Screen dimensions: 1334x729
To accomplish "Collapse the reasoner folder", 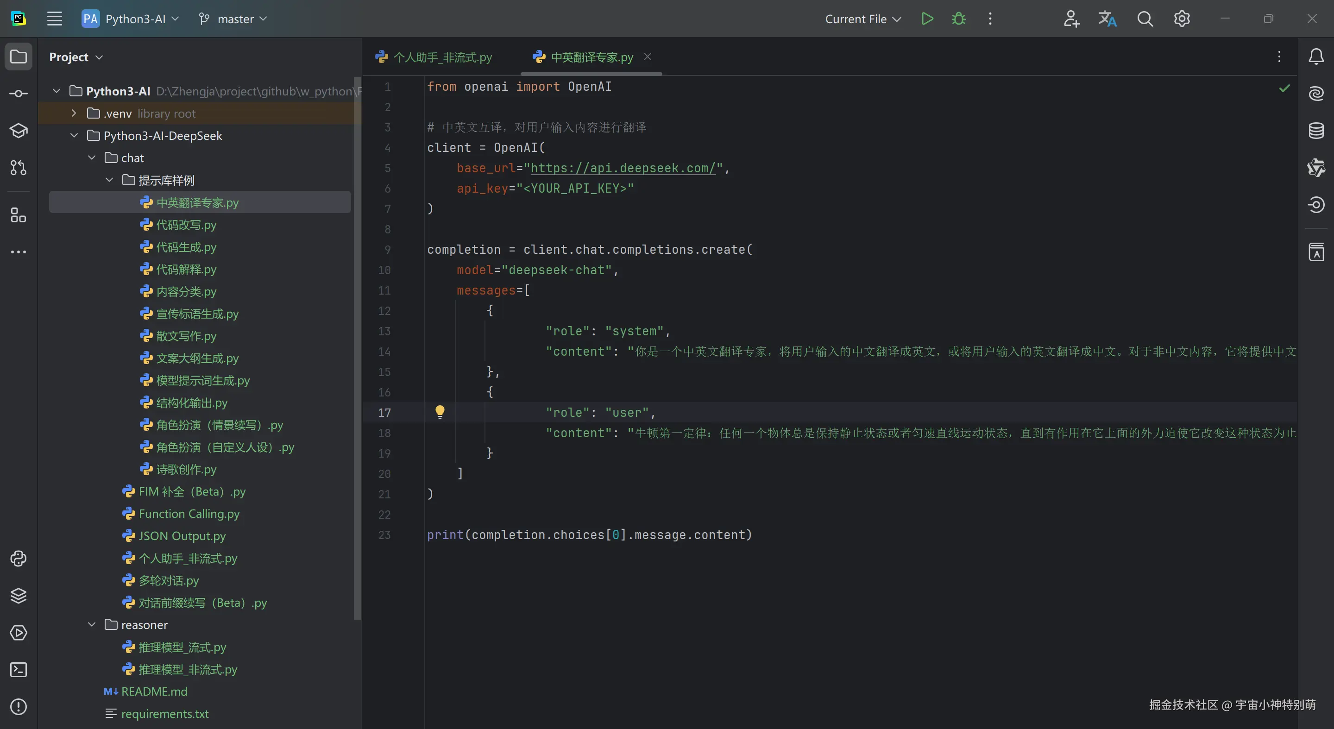I will point(92,625).
